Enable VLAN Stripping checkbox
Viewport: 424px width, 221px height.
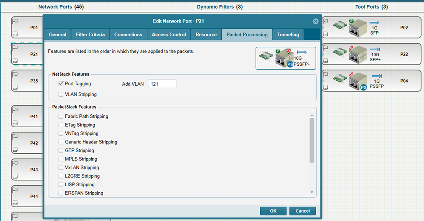61,94
